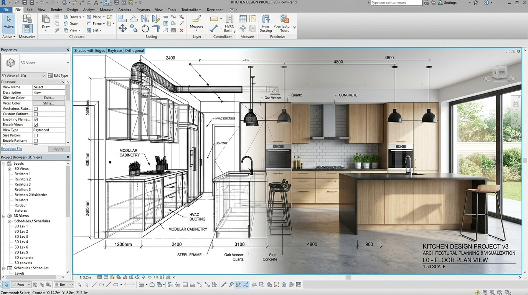Check the Sise Paitors checkbox
Screen dimensions: 528x295
coord(36,136)
